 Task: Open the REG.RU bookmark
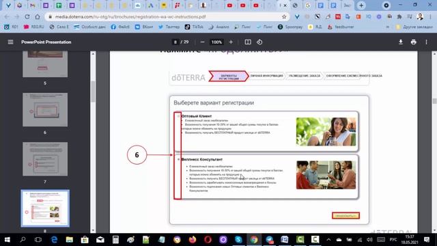click(34, 27)
